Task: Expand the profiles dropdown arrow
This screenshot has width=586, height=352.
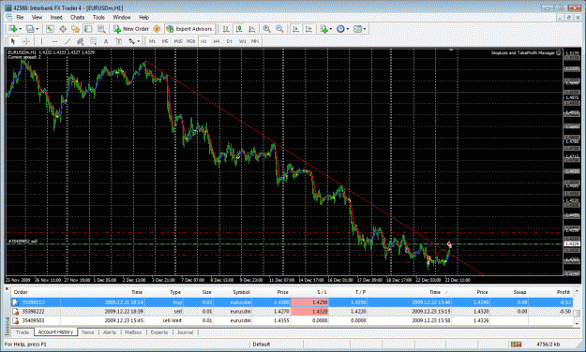Action: pos(38,29)
